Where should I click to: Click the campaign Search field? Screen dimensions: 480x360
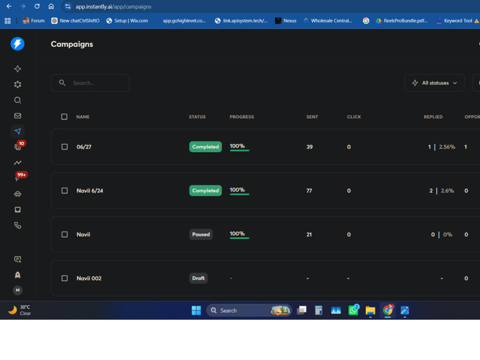[90, 83]
